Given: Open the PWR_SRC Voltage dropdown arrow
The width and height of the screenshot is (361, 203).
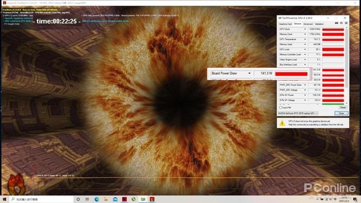Looking at the screenshot, I should point(305,90).
